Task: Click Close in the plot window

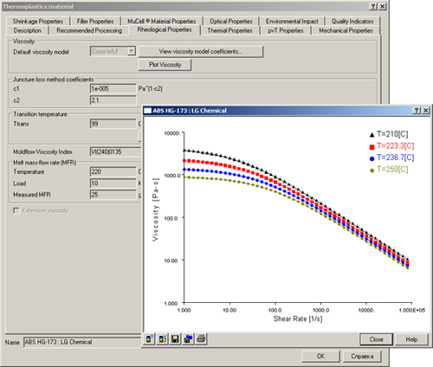Action: tap(376, 339)
